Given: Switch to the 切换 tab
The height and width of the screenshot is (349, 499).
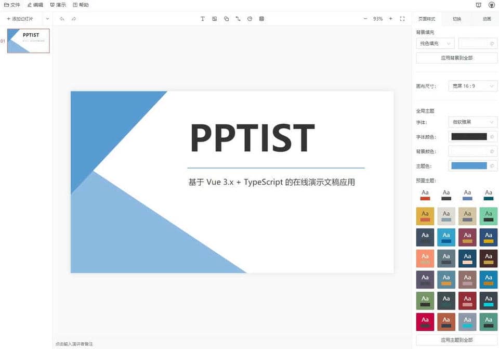Looking at the screenshot, I should (456, 19).
